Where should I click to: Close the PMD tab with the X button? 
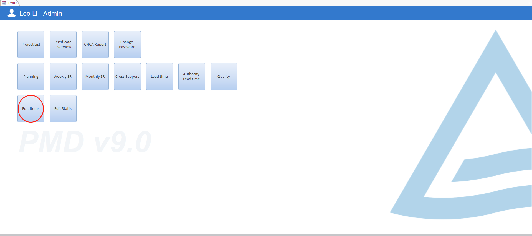pos(529,3)
